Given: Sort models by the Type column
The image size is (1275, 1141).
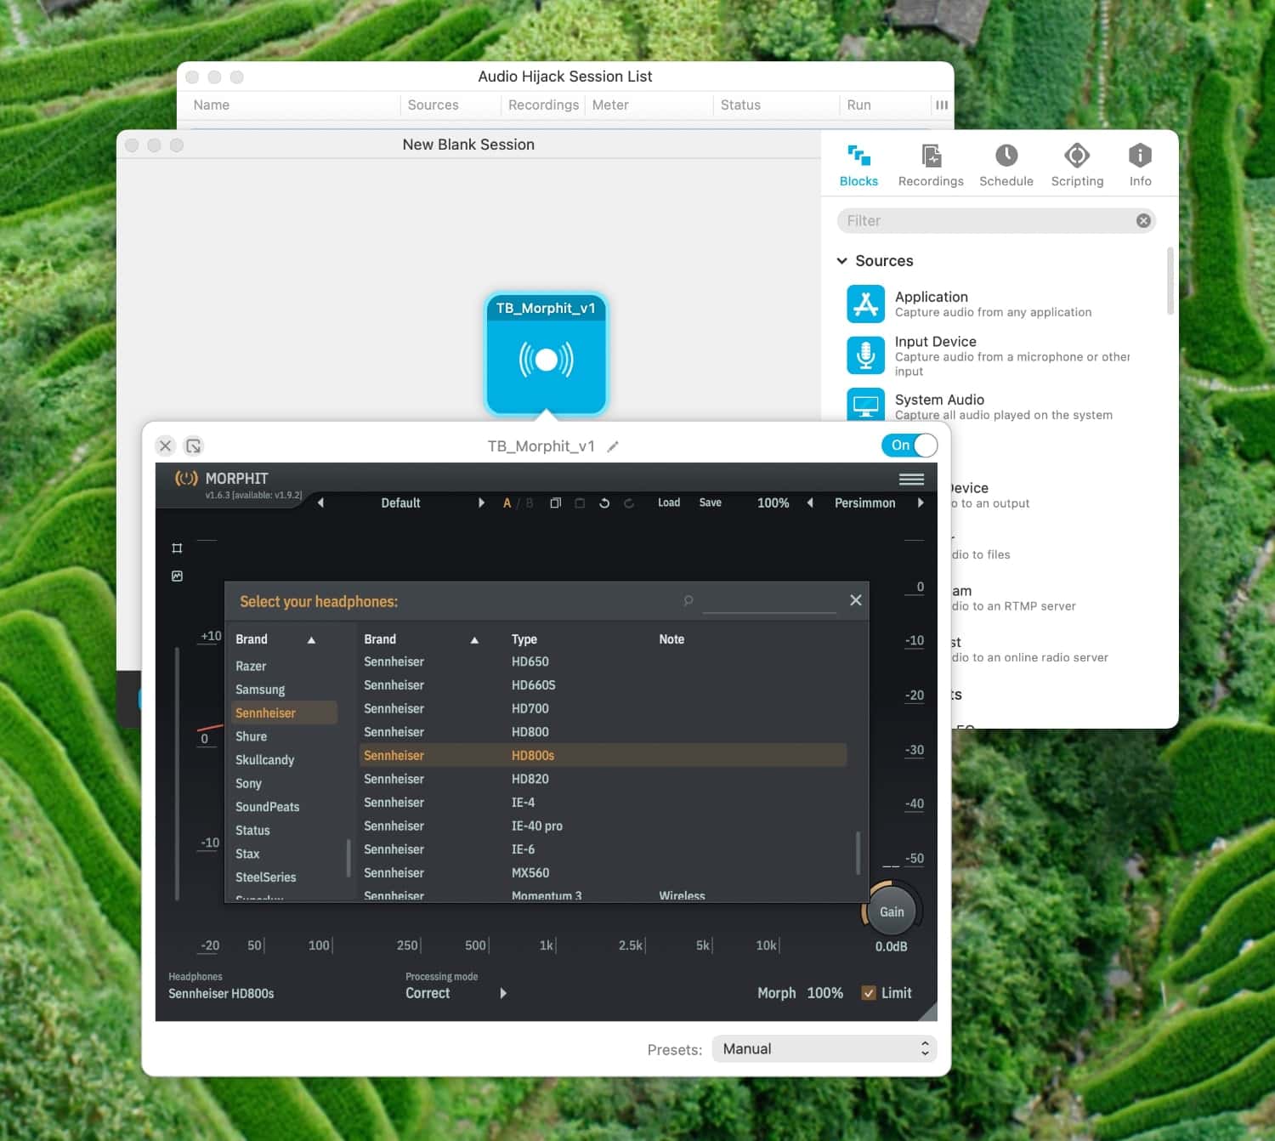Looking at the screenshot, I should (x=524, y=639).
